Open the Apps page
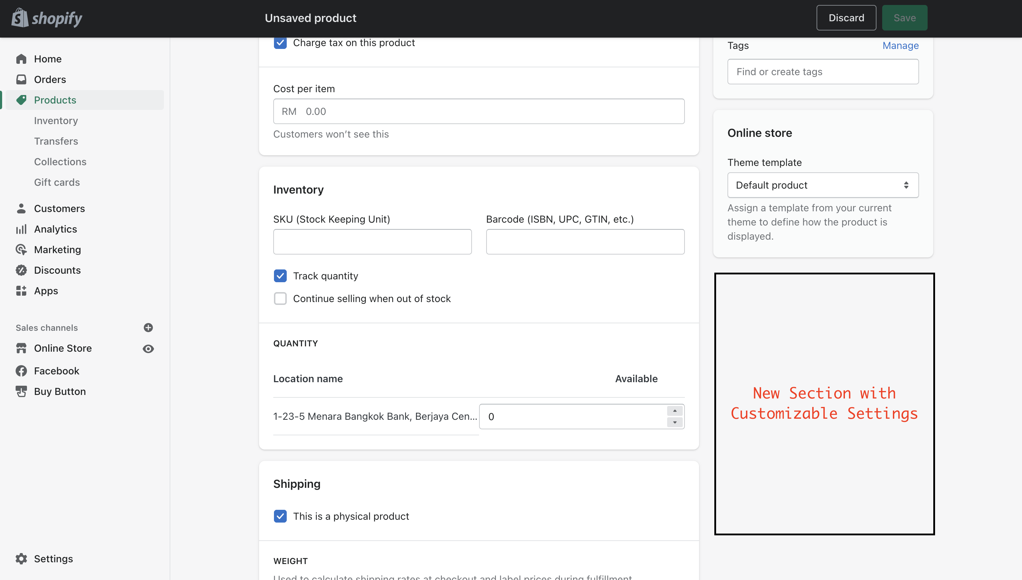1022x580 pixels. click(46, 291)
